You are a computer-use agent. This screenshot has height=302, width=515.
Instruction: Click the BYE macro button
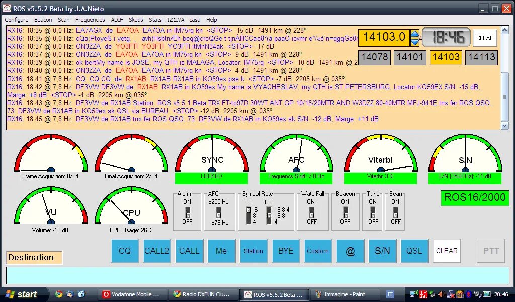(x=286, y=251)
